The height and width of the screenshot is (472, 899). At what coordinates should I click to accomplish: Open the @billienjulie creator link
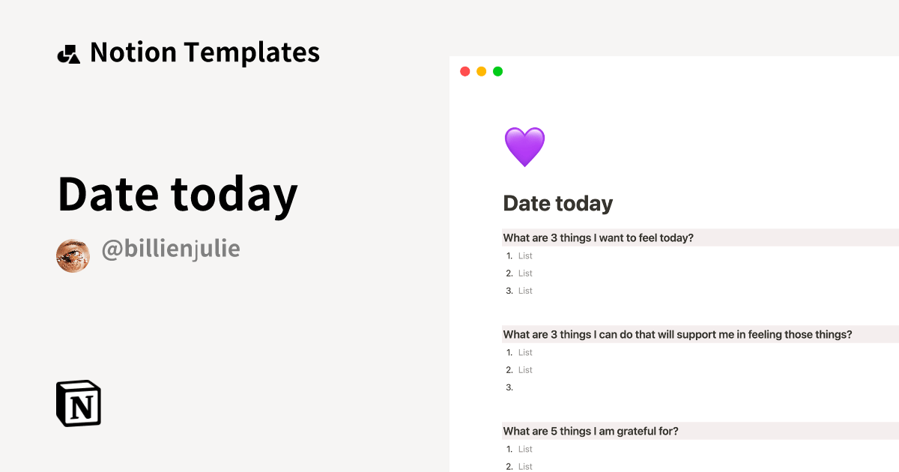click(x=170, y=248)
